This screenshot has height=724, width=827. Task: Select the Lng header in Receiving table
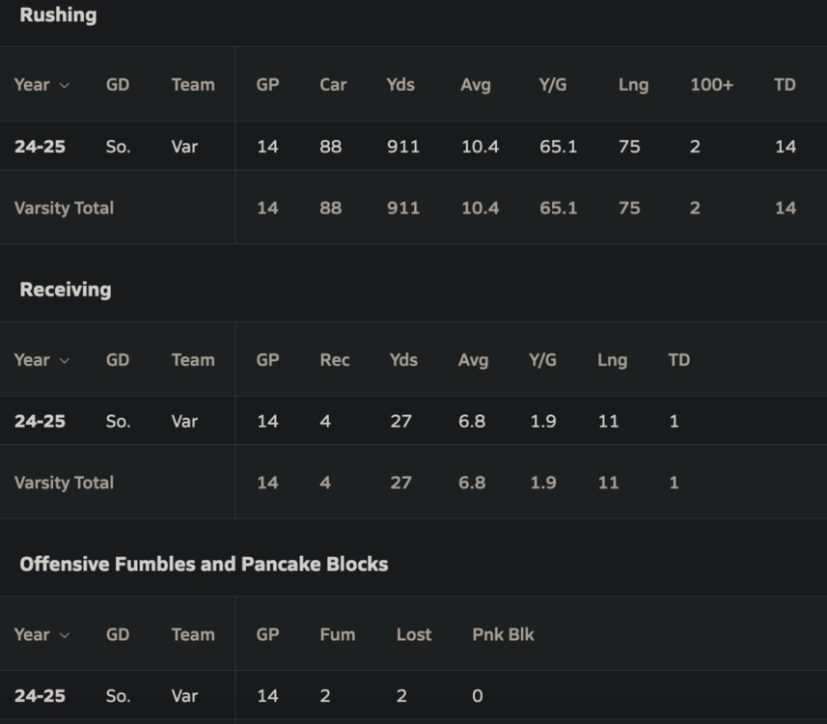[612, 360]
